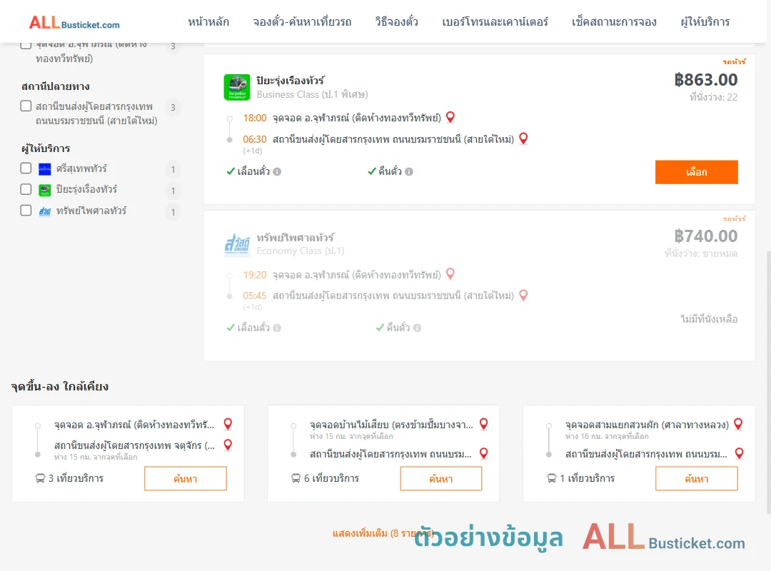Click จุดขึ้น-ลง ใกล้เคียง heading
Viewport: 771px width, 571px height.
click(x=59, y=387)
